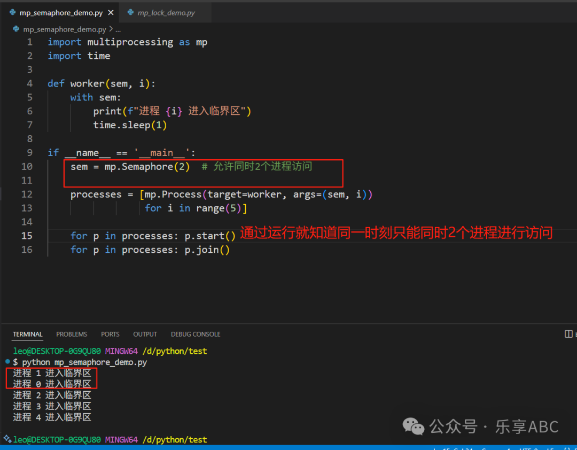The height and width of the screenshot is (450, 577).
Task: Open the PROBLEMS panel tab
Action: coord(72,334)
